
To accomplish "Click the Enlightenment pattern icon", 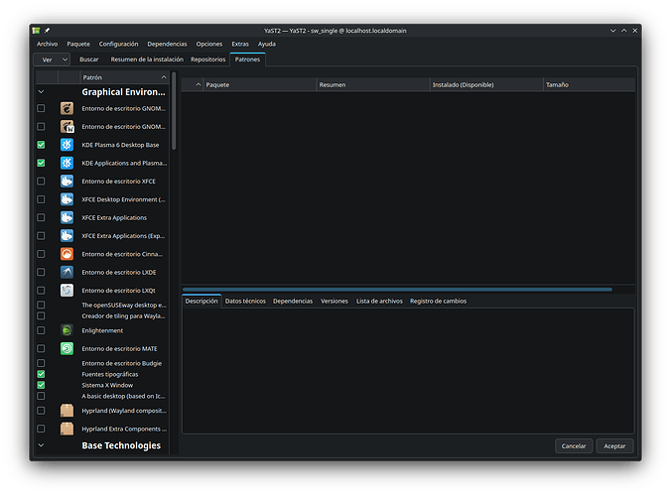I will (x=67, y=330).
